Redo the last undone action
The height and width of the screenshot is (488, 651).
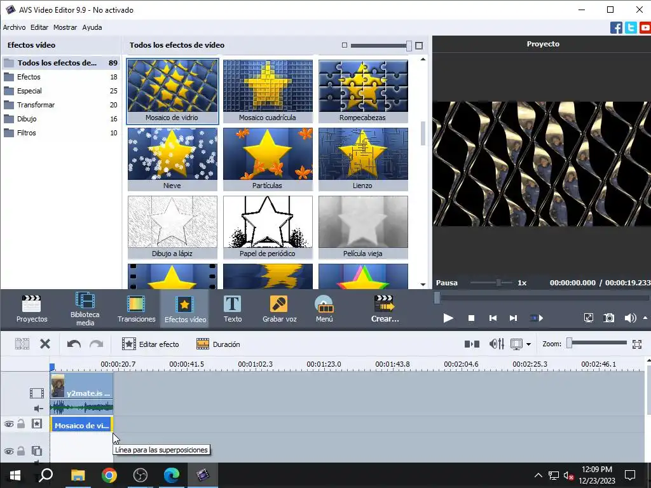click(x=97, y=344)
